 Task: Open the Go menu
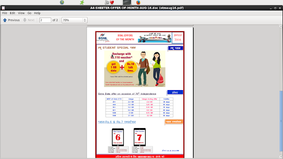tap(30, 13)
